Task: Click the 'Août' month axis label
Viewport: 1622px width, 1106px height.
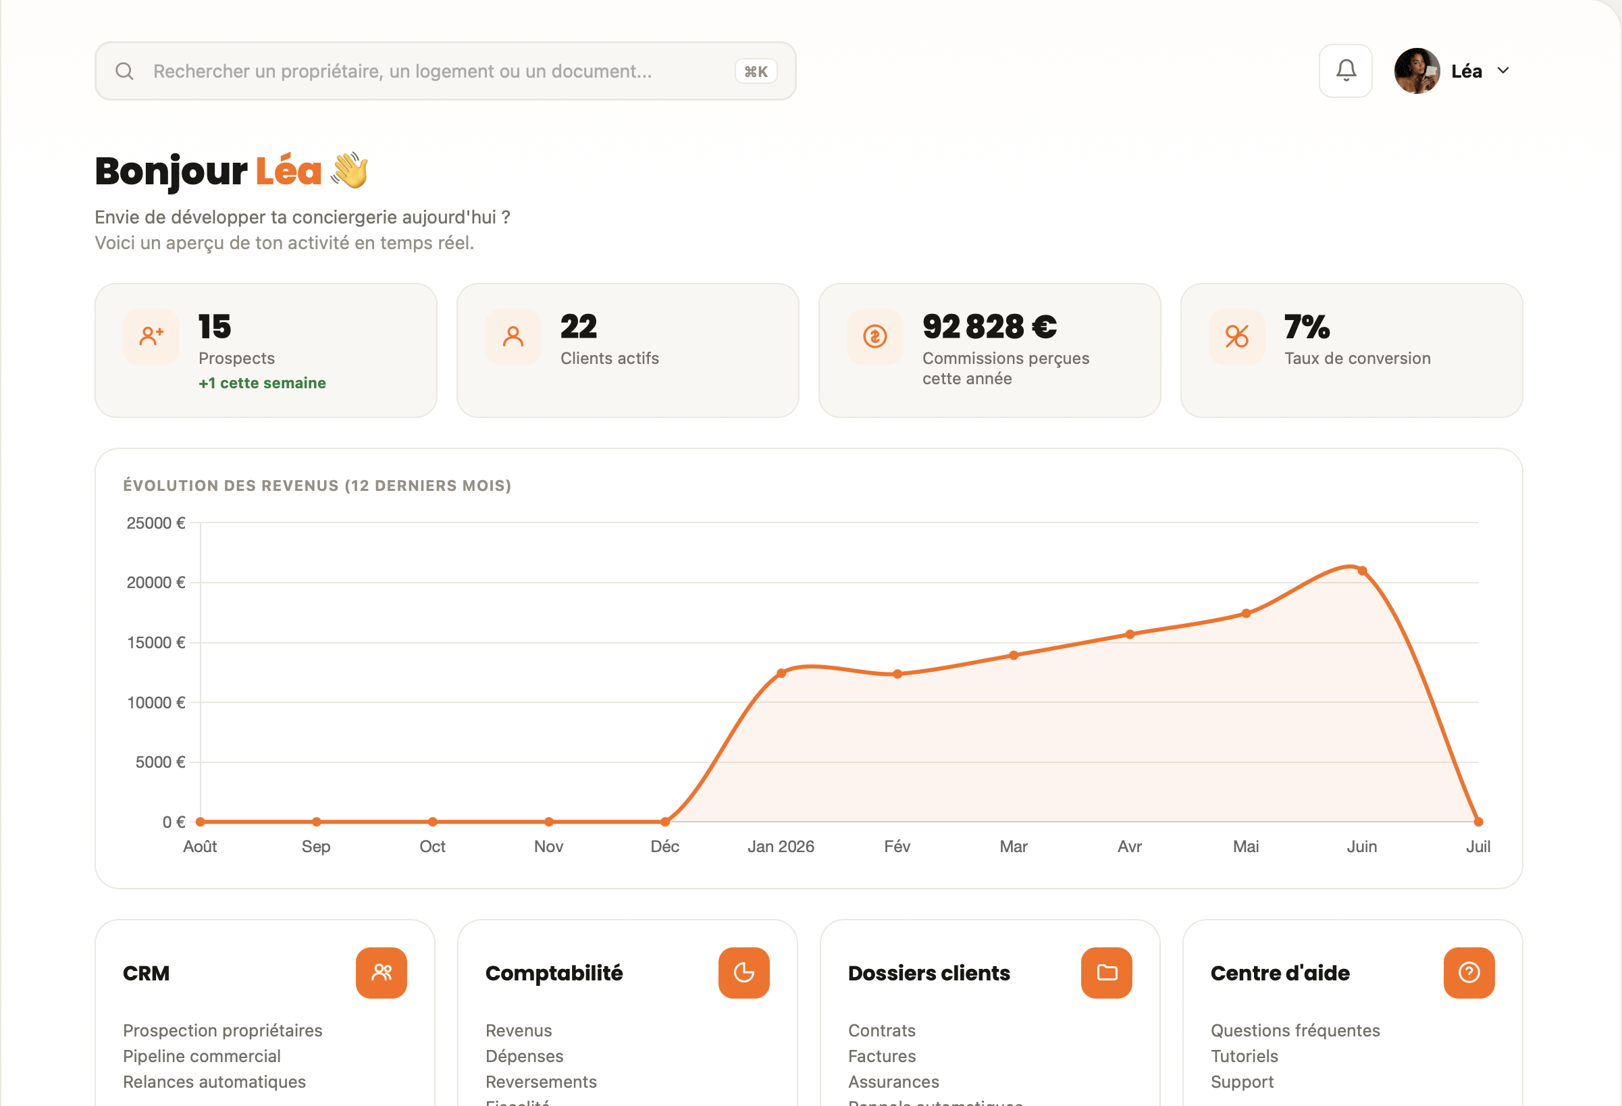Action: pyautogui.click(x=201, y=847)
